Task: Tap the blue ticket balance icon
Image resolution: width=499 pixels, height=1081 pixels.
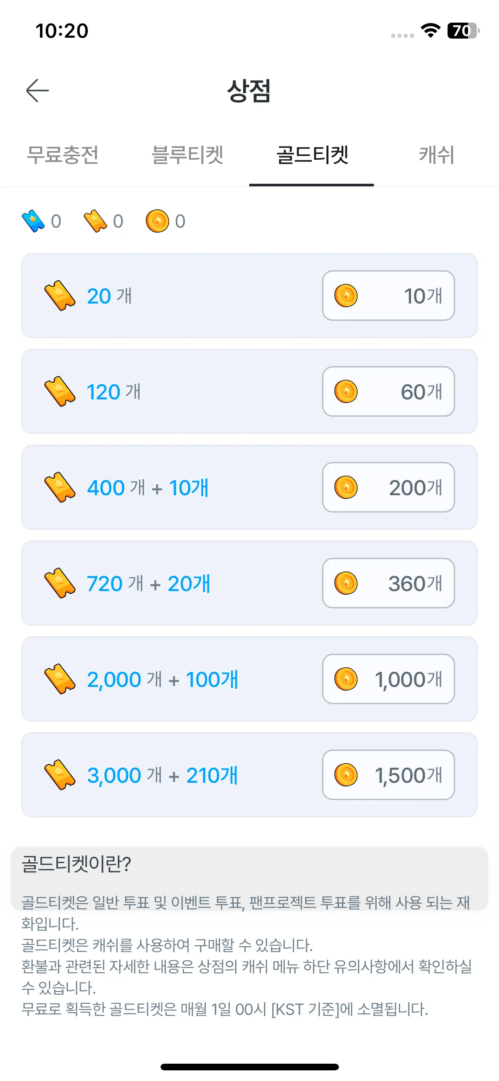Action: [x=33, y=221]
